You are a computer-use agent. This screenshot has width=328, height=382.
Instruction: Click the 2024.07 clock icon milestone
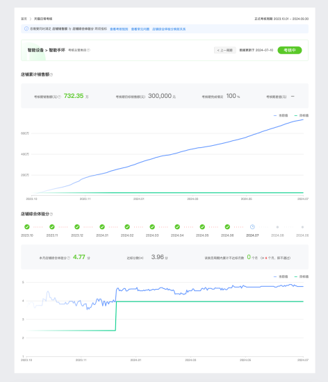[x=252, y=227]
